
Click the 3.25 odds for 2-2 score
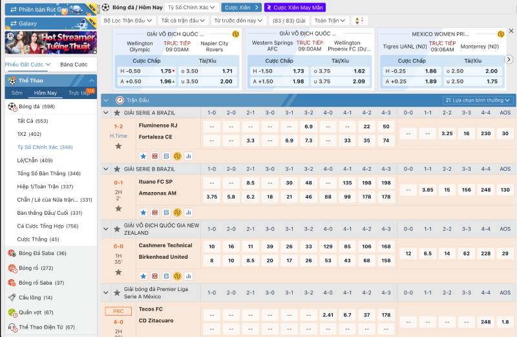pos(447,133)
